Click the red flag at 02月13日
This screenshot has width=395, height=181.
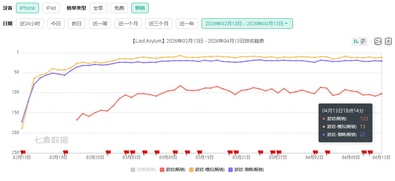click(23, 152)
